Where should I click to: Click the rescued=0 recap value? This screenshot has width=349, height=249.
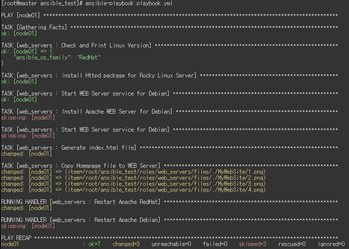pos(292,244)
